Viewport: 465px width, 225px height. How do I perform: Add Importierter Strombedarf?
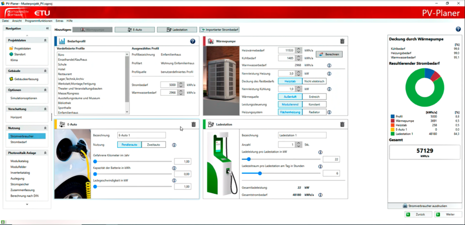pos(220,30)
